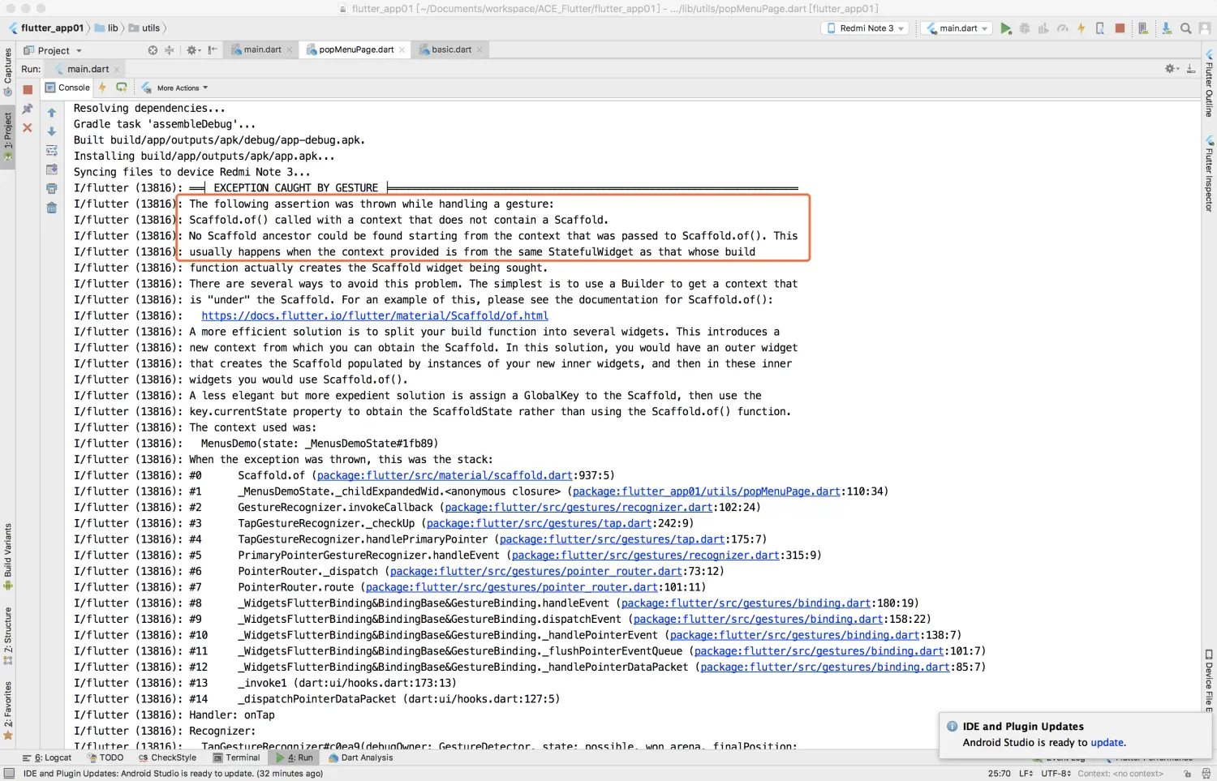Open Flutter Outline side panel
This screenshot has width=1217, height=781.
[1209, 83]
